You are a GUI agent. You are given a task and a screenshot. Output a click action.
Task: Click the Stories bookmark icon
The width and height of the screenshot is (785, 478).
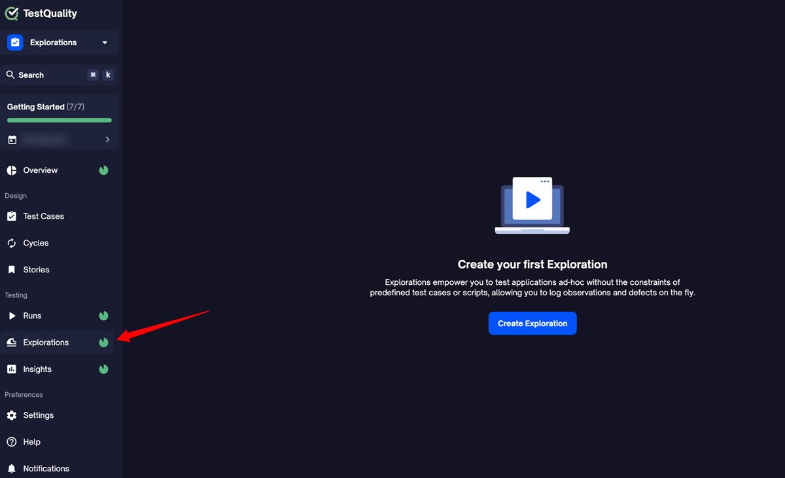[x=12, y=270]
